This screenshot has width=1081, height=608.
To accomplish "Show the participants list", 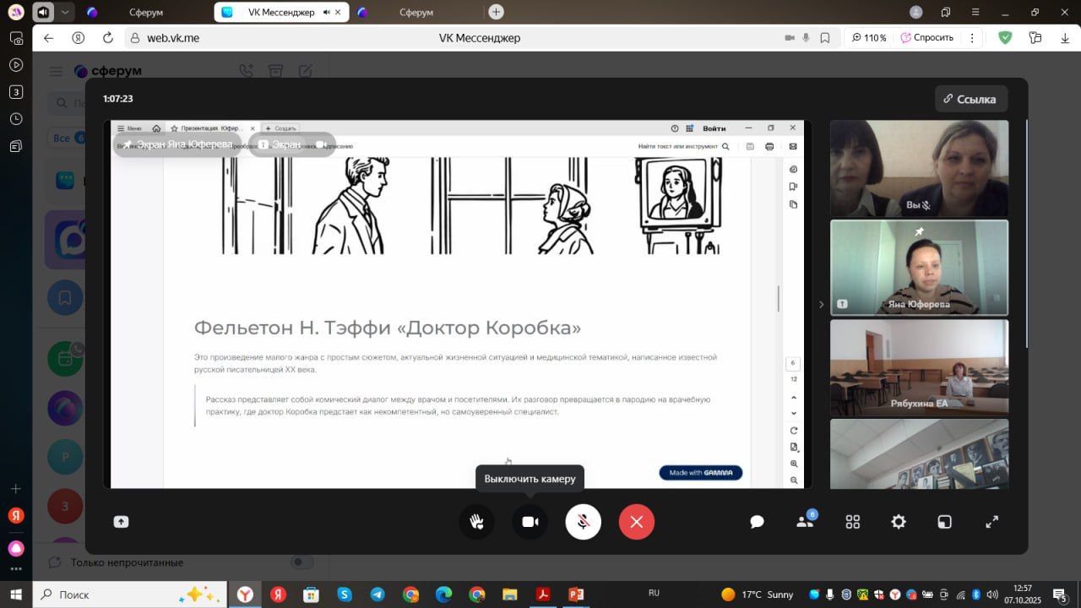I will click(x=805, y=522).
